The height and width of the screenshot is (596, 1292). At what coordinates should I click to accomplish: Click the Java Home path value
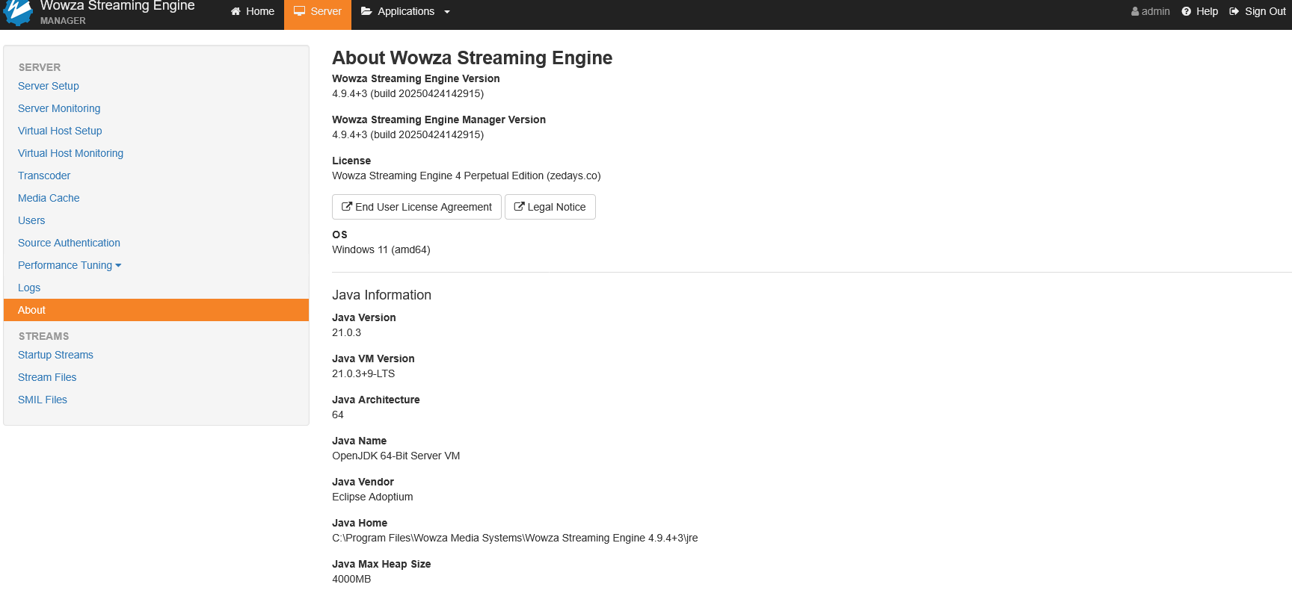pyautogui.click(x=514, y=538)
